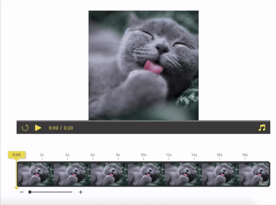Click the timeline zoom slider handle
Screen dimensions: 276x205
[x=30, y=192]
